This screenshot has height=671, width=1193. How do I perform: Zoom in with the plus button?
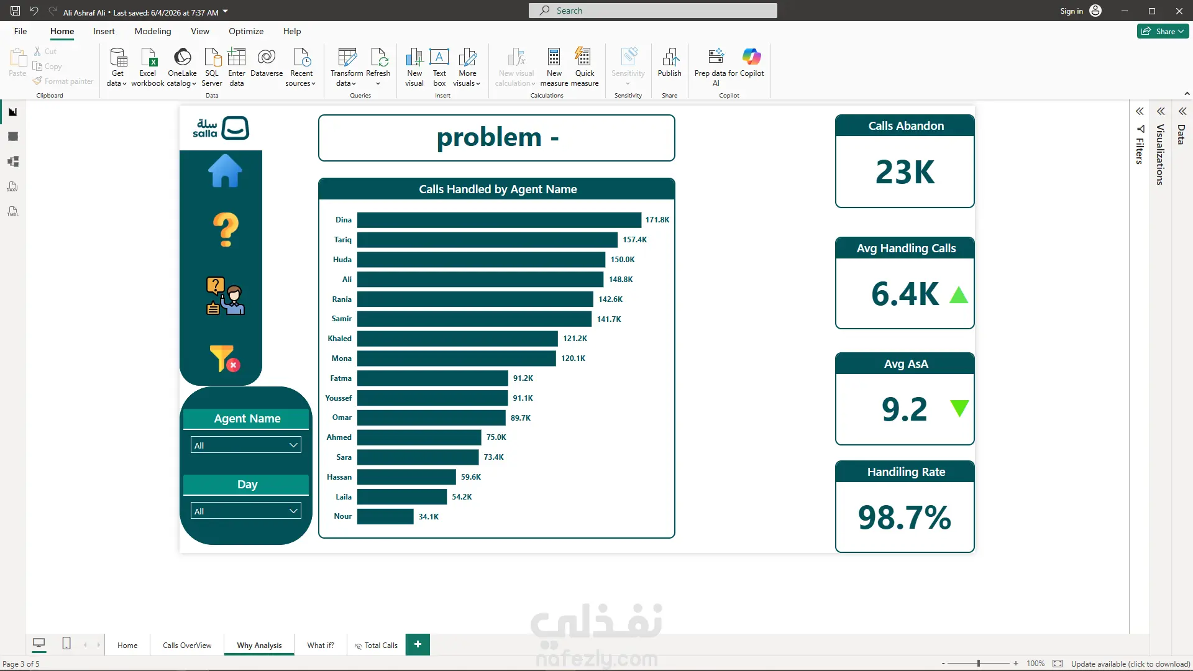[x=1016, y=664]
